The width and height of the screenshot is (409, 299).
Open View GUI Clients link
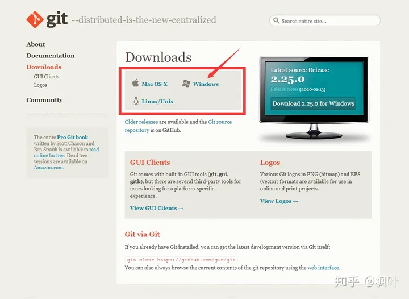157,208
